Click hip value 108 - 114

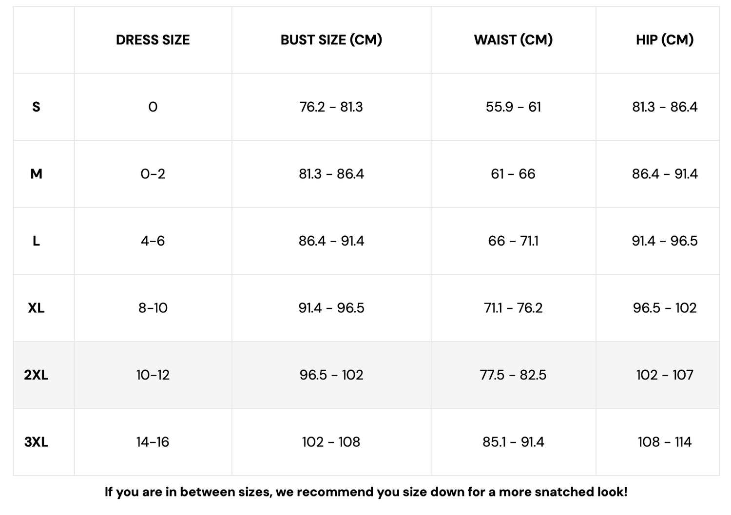tap(665, 442)
